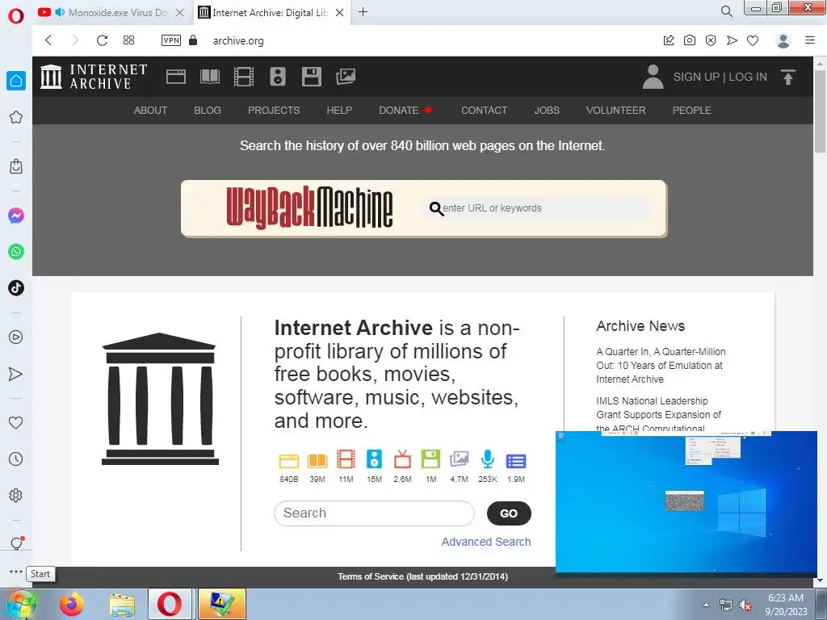The height and width of the screenshot is (620, 827).
Task: Toggle the VPN badge in address bar
Action: (171, 40)
